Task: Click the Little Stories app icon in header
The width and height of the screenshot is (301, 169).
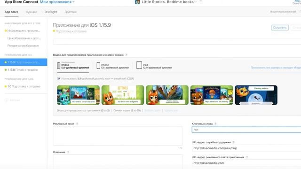Action: click(137, 2)
